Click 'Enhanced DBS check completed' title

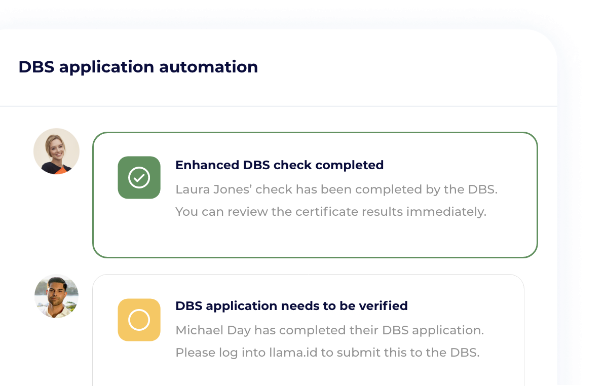(279, 165)
